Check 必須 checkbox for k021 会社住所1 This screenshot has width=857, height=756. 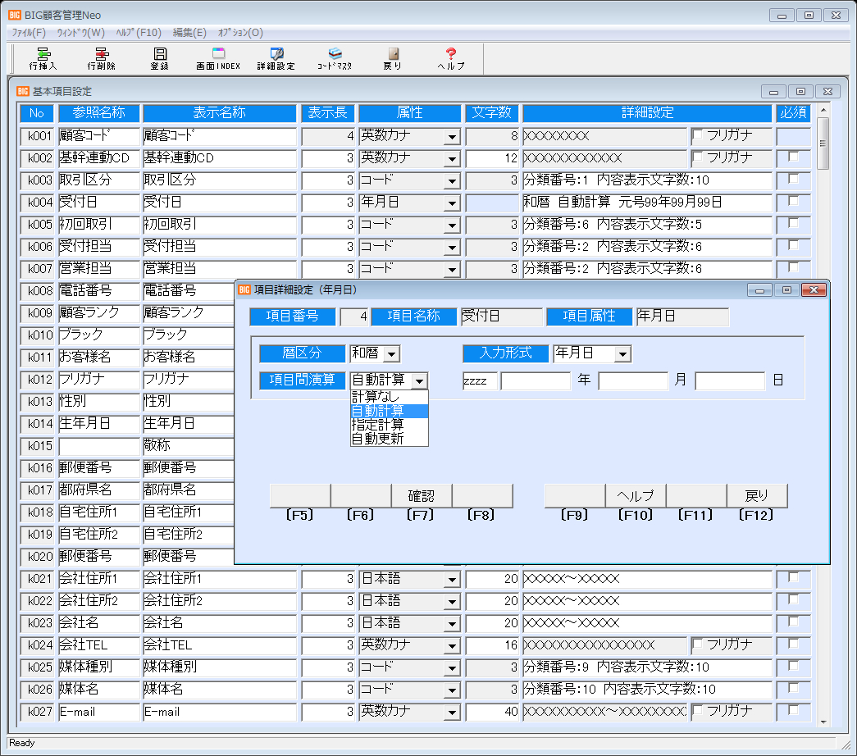(794, 577)
